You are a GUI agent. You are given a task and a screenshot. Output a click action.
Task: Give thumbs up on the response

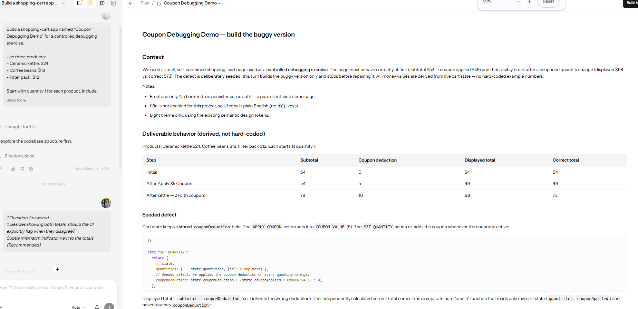13,169
